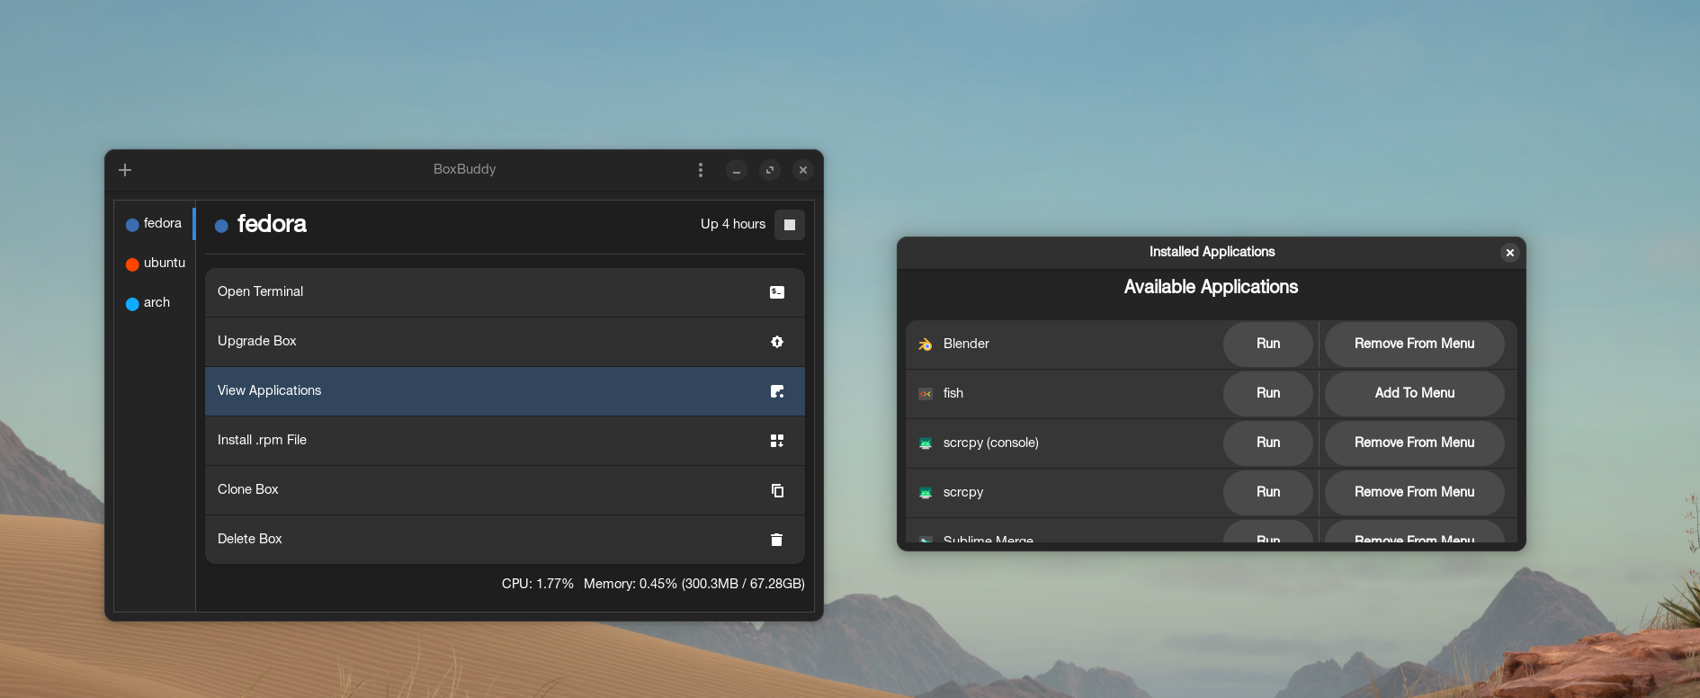Close the Installed Applications dialog
This screenshot has height=698, width=1700.
[x=1510, y=253]
